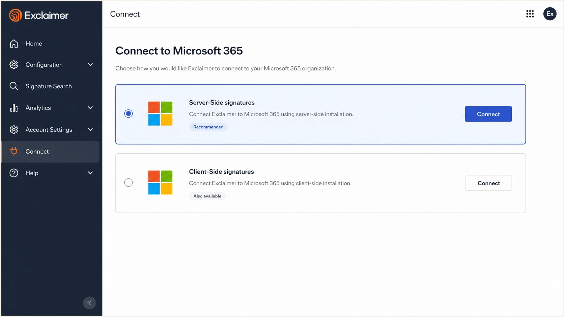Viewport: 564px width, 317px height.
Task: Click the Configuration gear icon
Action: [14, 65]
